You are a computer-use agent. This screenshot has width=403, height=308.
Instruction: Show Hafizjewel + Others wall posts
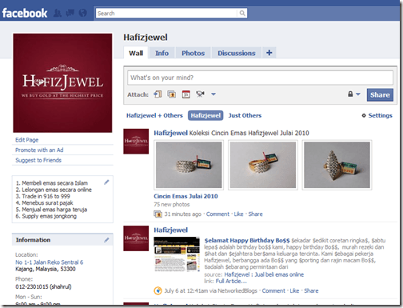point(154,115)
